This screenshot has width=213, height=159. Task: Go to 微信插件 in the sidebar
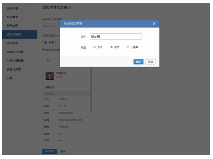point(12,43)
